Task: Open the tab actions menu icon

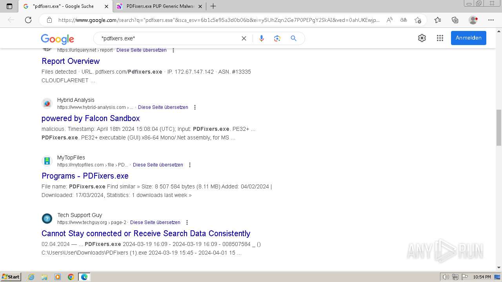Action: (x=9, y=6)
